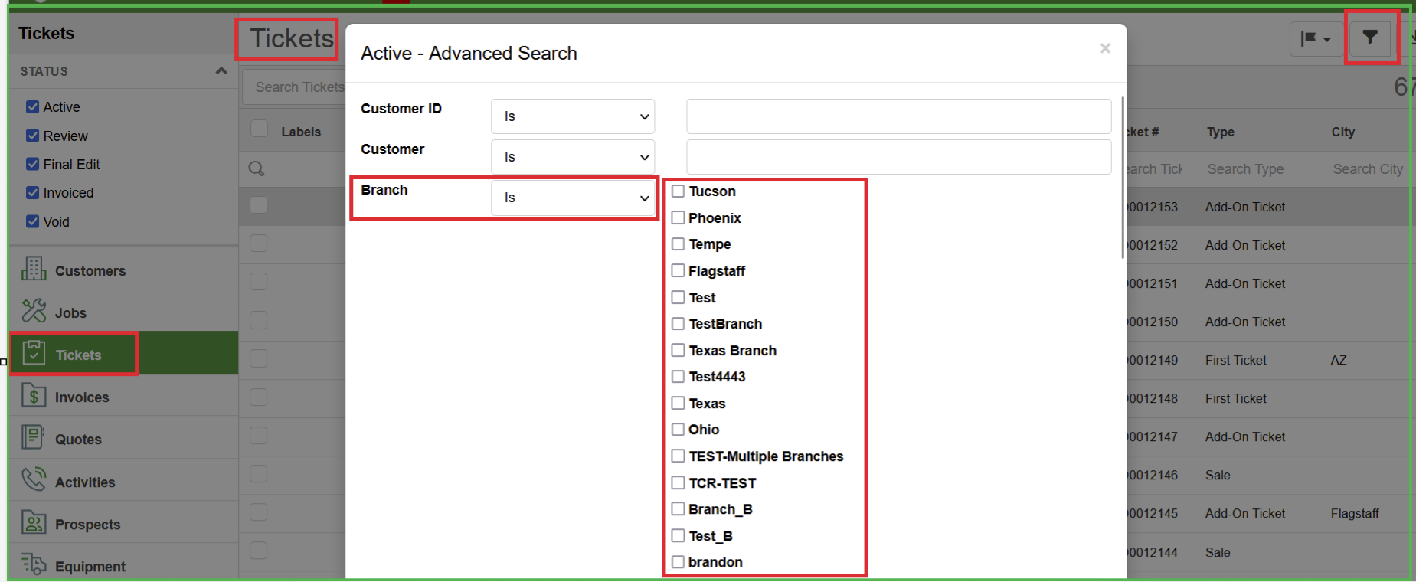The width and height of the screenshot is (1416, 582).
Task: Click the Customers building icon
Action: coord(34,269)
